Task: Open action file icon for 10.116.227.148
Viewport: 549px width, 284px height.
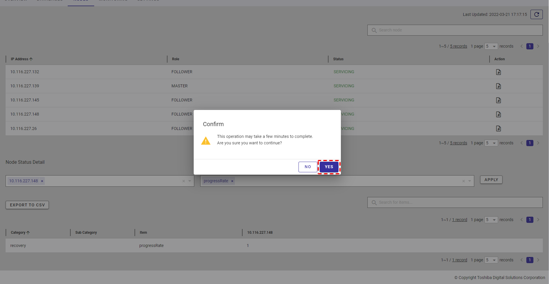Action: point(498,114)
